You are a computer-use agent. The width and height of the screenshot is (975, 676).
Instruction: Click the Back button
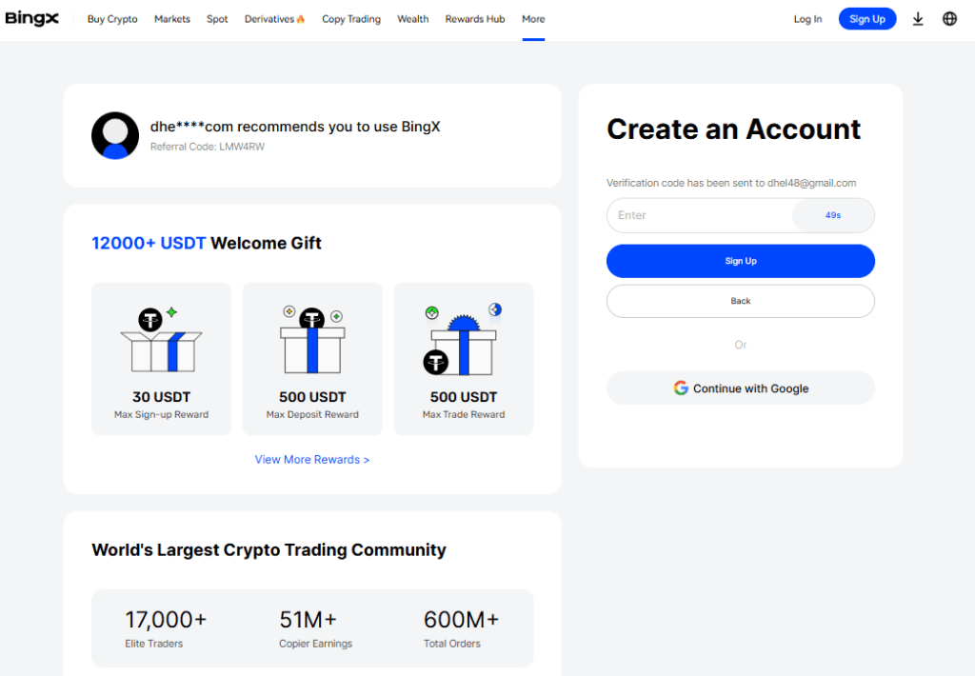pos(741,301)
